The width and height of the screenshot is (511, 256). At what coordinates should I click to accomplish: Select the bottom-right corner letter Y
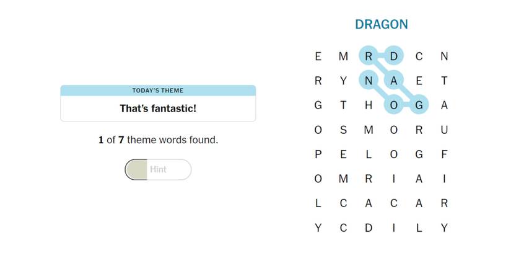tap(444, 227)
